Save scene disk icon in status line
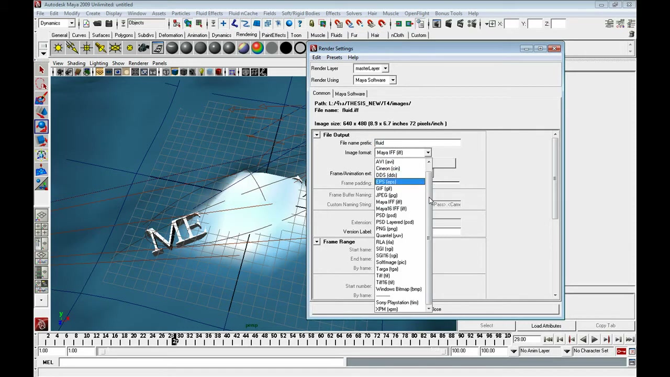This screenshot has width=670, height=377. pos(109,24)
